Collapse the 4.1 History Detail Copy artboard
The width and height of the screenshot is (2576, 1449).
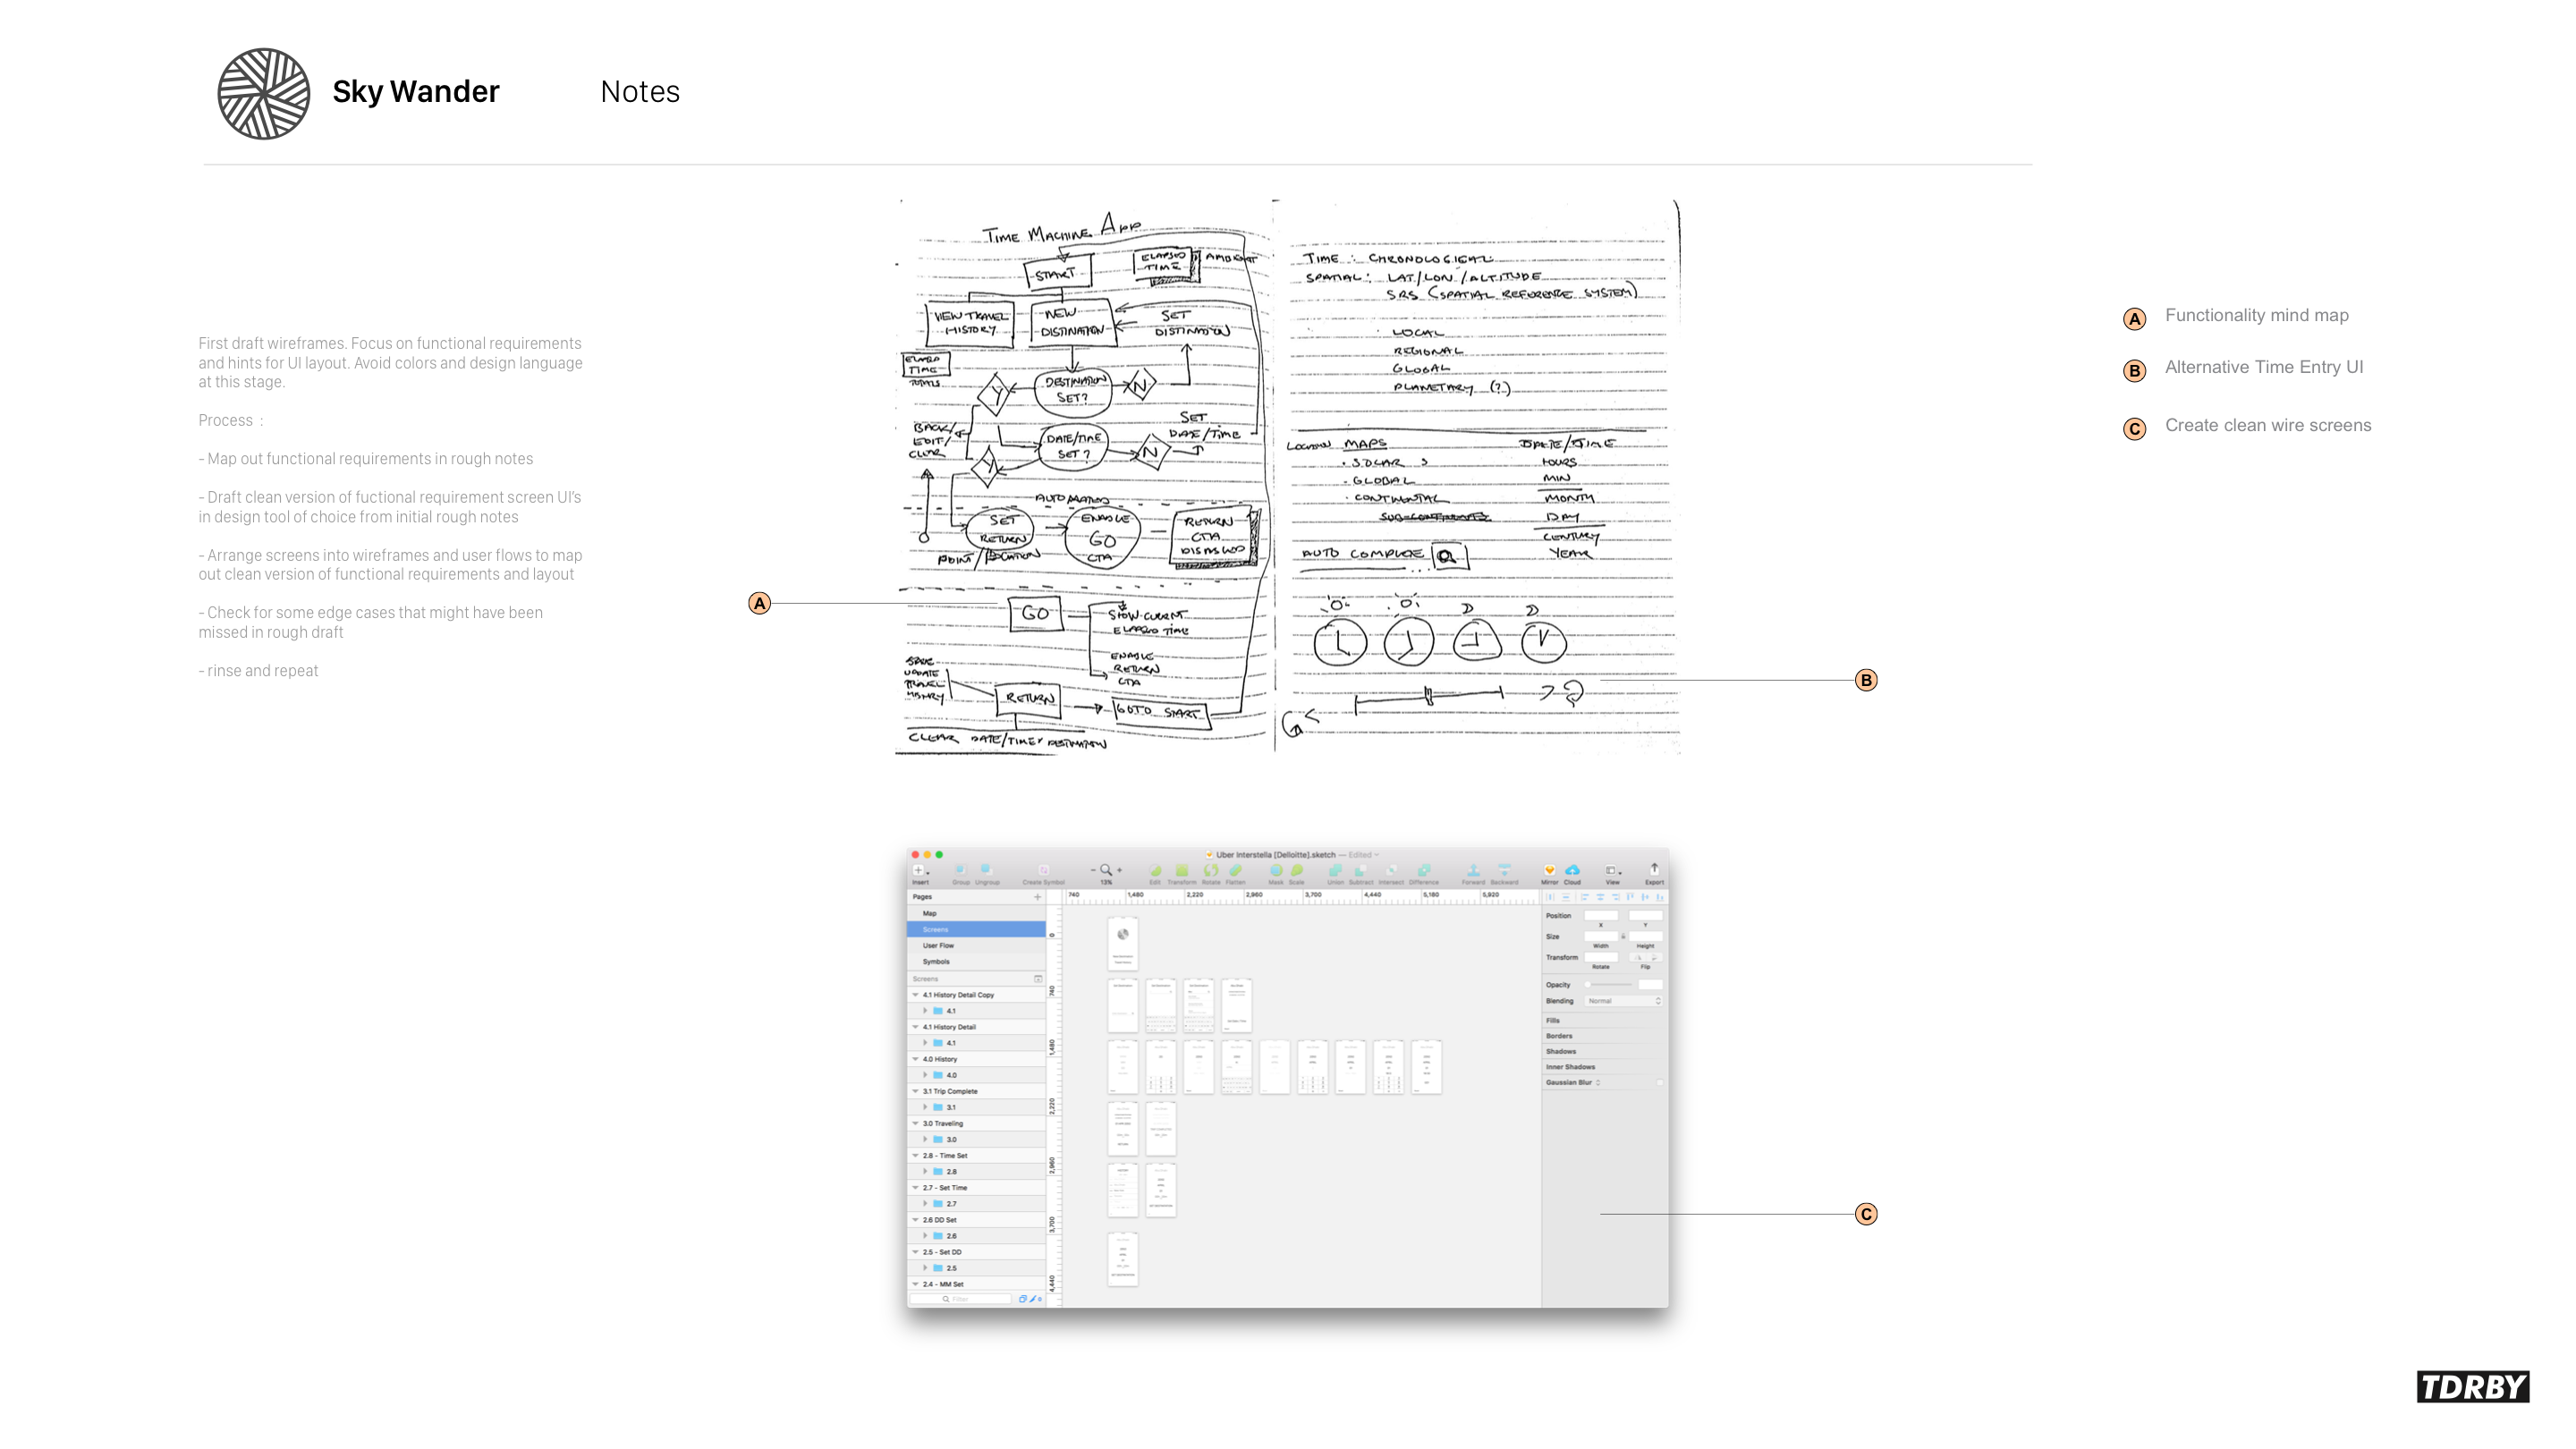[915, 995]
